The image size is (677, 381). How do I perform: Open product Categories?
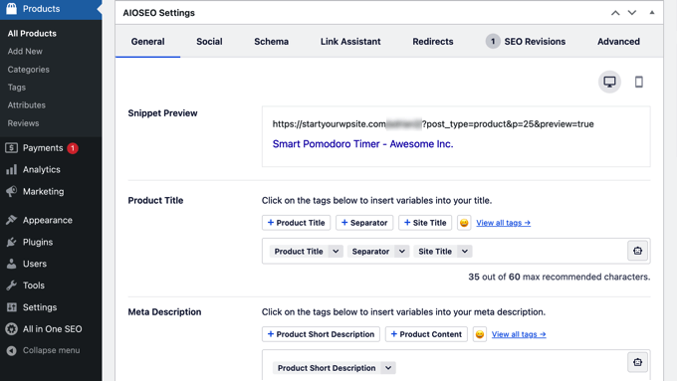(29, 70)
